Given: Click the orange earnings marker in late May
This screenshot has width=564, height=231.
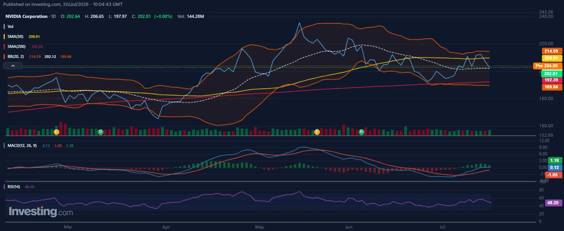Looking at the screenshot, I should pyautogui.click(x=317, y=132).
